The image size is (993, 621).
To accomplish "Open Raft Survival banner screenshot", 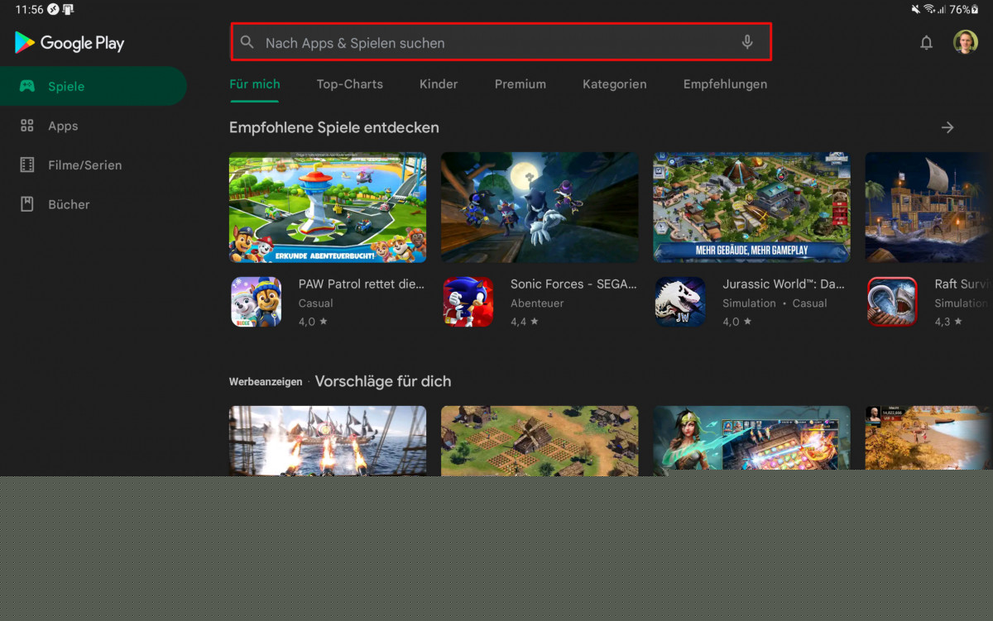I will coord(928,208).
